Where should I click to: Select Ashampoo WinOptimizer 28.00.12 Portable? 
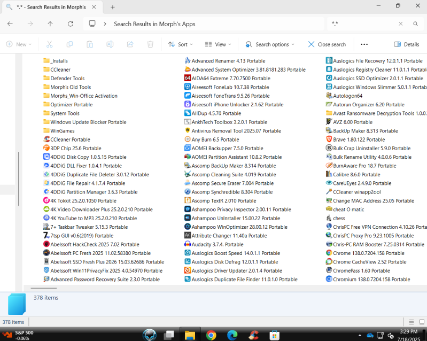(x=236, y=227)
